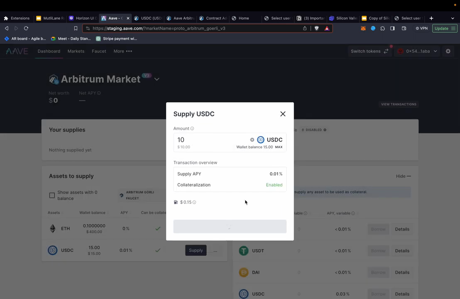This screenshot has width=460, height=299.
Task: Sort by Assets column header
Action: (54, 213)
